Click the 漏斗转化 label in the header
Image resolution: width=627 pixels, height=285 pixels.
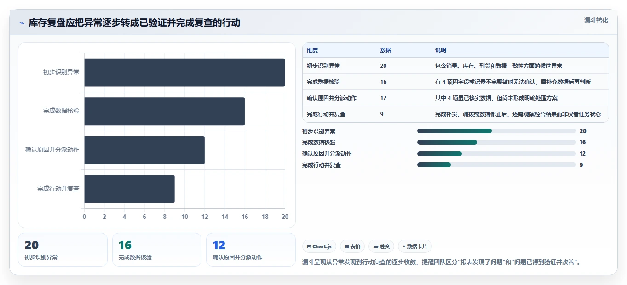(x=596, y=20)
